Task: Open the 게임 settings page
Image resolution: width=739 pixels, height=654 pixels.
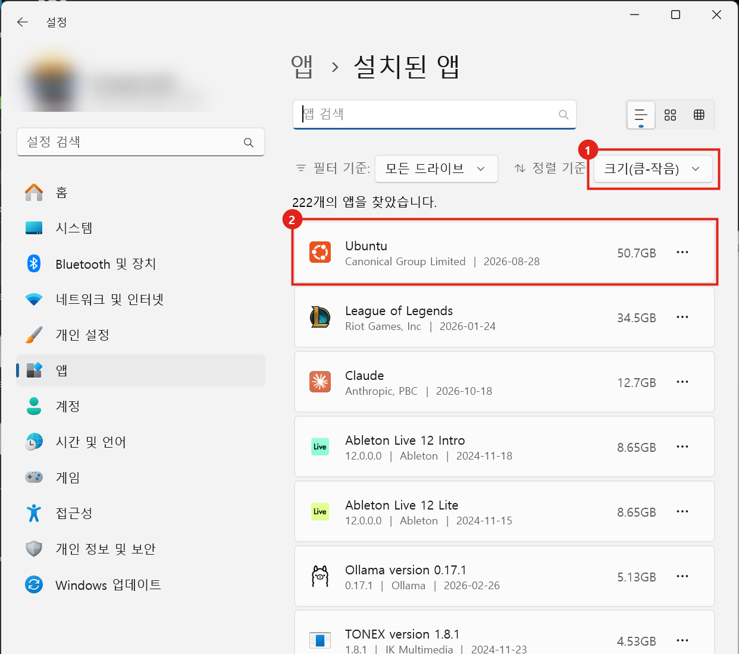Action: tap(141, 477)
